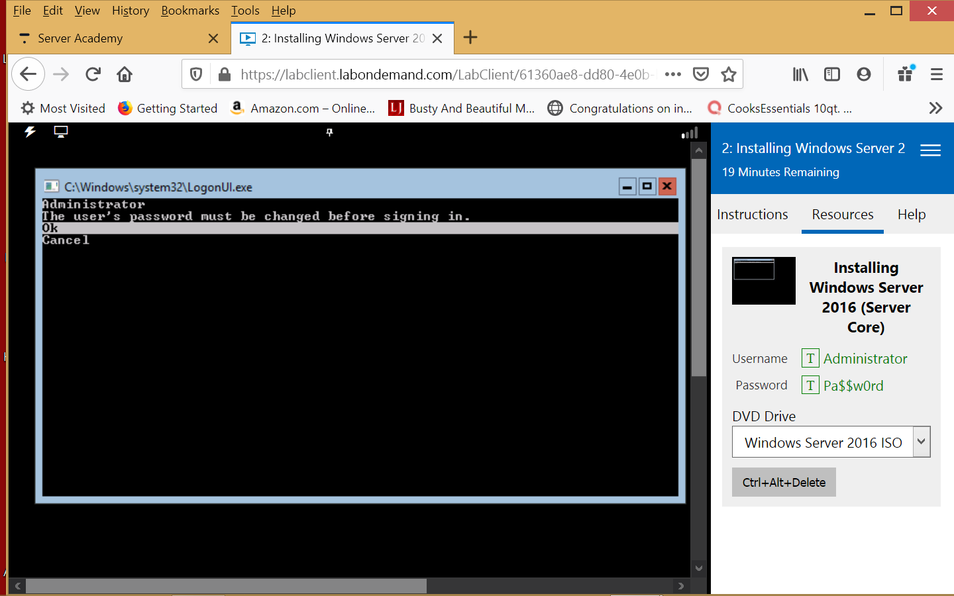The height and width of the screenshot is (596, 954).
Task: Open the DVD Drive dropdown
Action: [921, 442]
